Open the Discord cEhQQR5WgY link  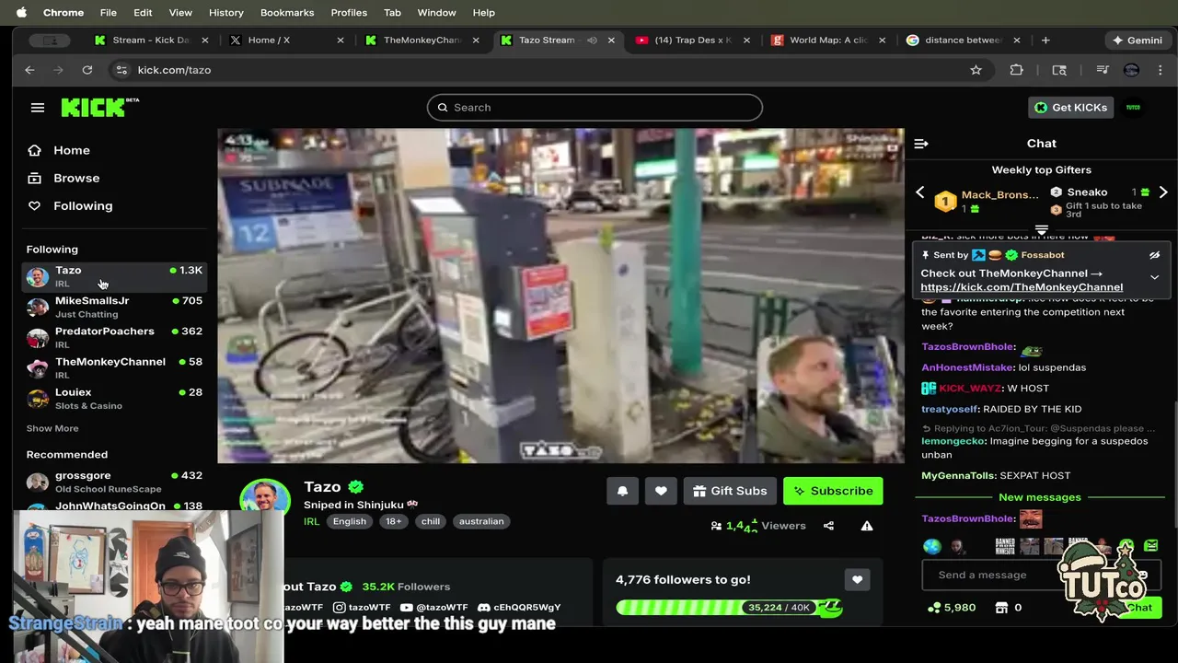pos(519,608)
